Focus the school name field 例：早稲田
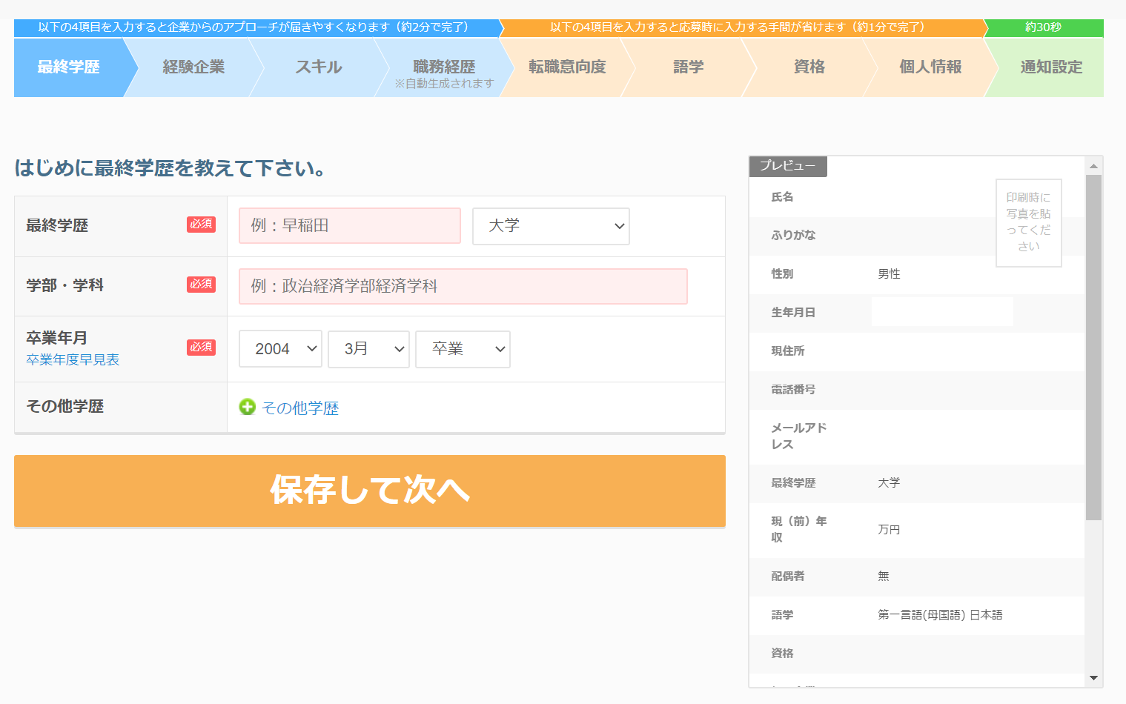This screenshot has width=1126, height=704. [350, 226]
